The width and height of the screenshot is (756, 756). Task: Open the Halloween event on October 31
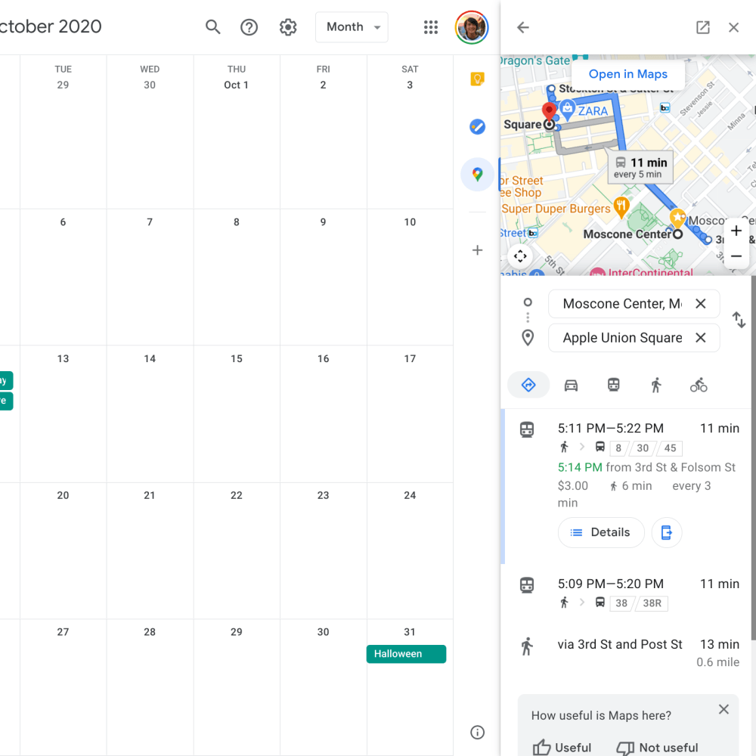pos(406,654)
